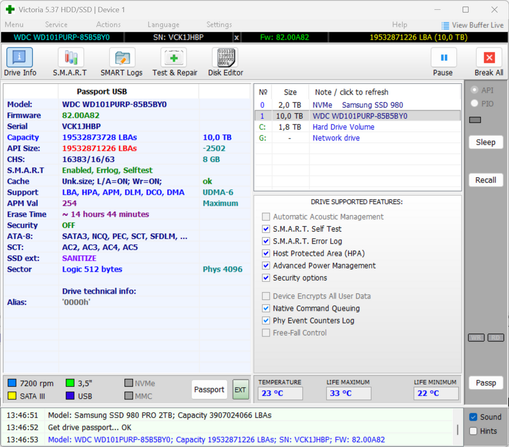The image size is (509, 447).
Task: Open the Actions menu
Action: click(108, 25)
